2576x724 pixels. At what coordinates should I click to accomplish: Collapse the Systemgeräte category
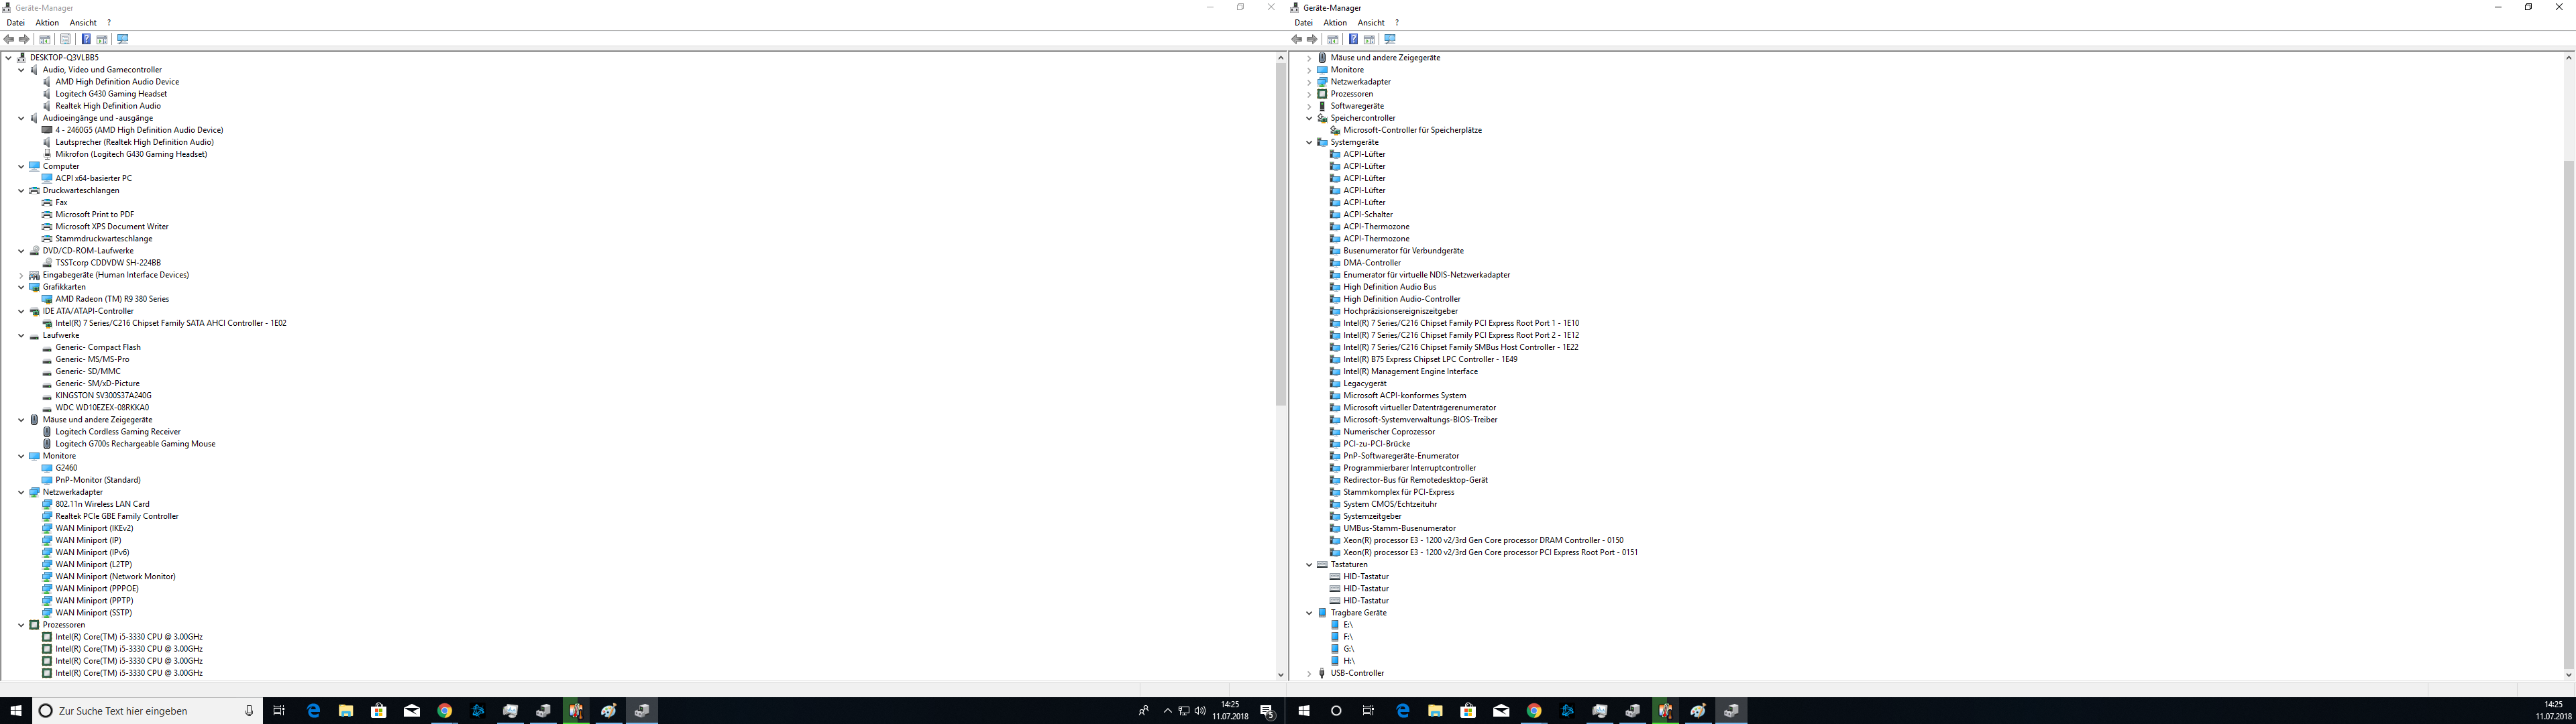tap(1309, 142)
